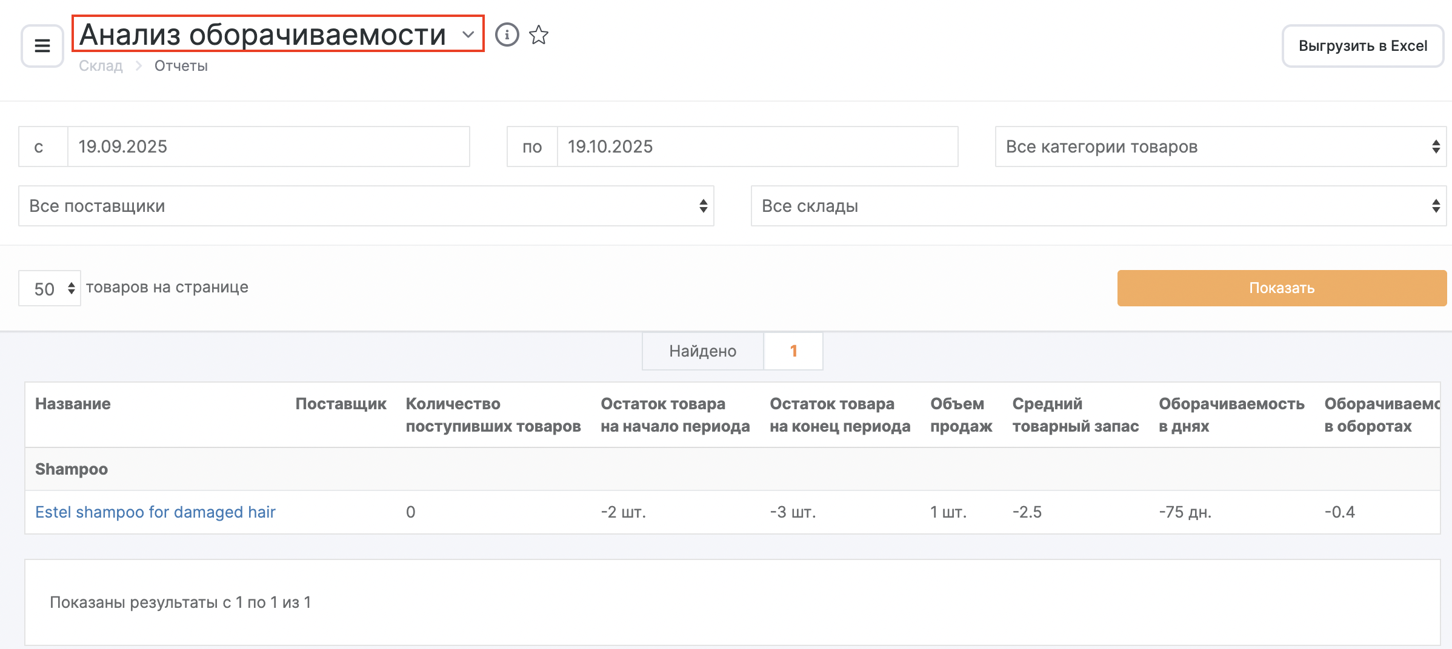Screen dimensions: 1452x649
Task: Open Estel shampoo for damaged hair link
Action: 155,512
